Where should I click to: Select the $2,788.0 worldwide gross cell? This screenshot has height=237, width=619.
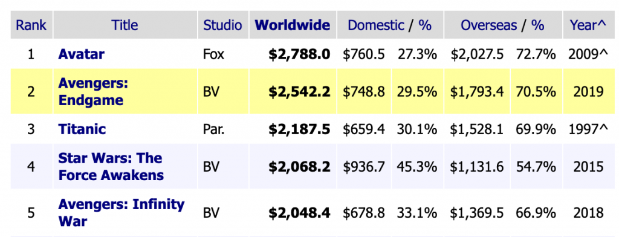[299, 54]
